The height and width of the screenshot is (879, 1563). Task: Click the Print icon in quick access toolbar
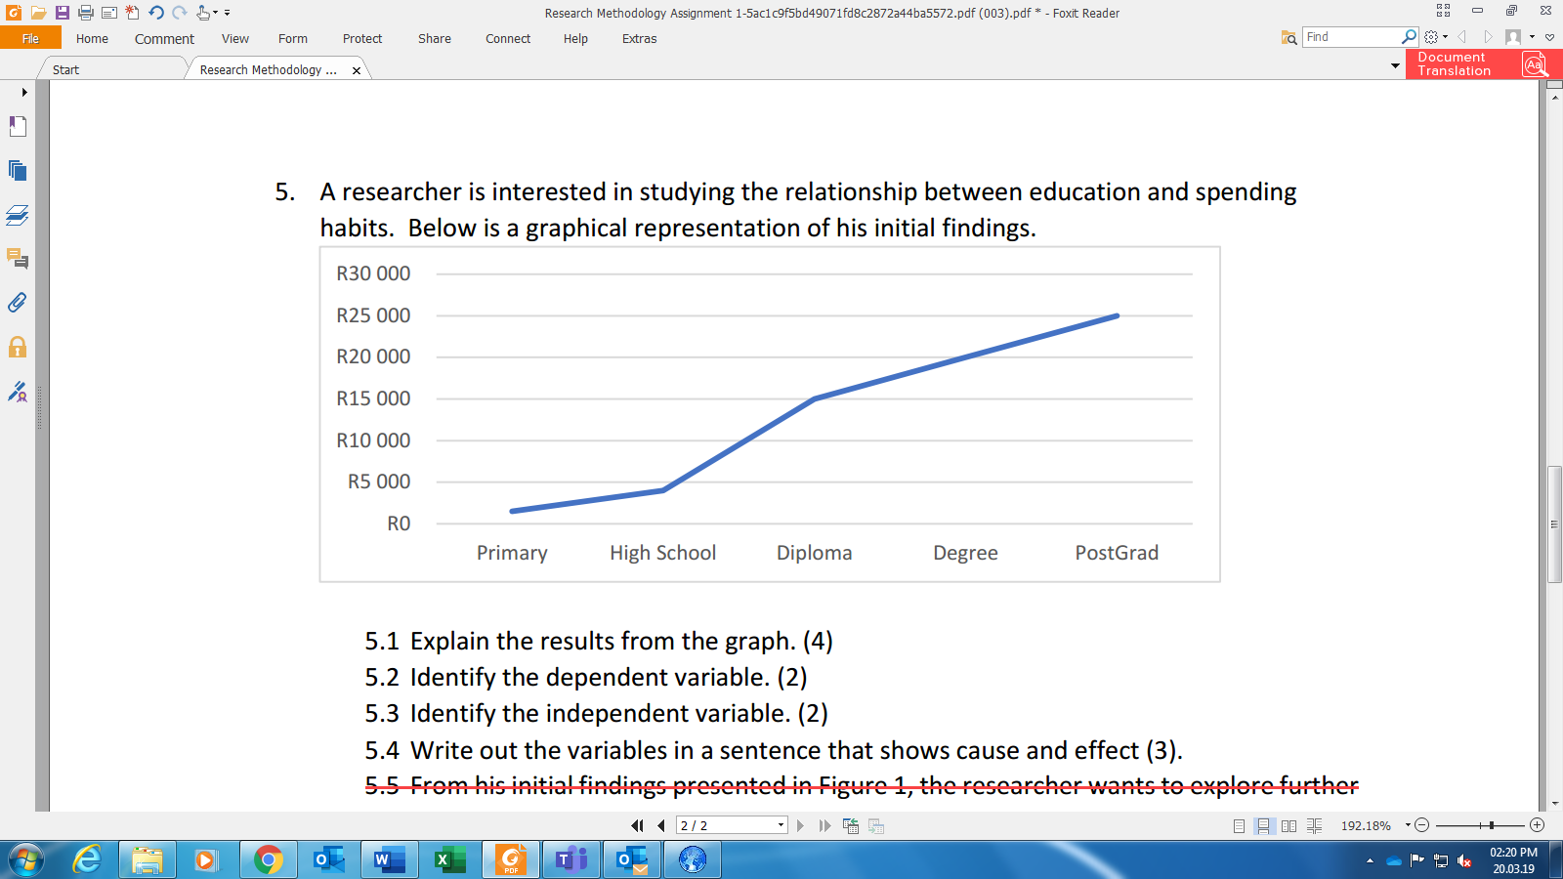86,13
